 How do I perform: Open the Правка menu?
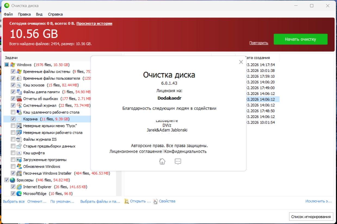24,14
